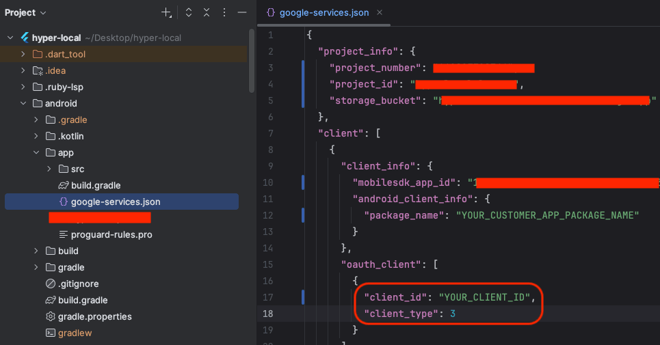Image resolution: width=660 pixels, height=345 pixels.
Task: Click the "storage_bucket" key text
Action: [375, 100]
